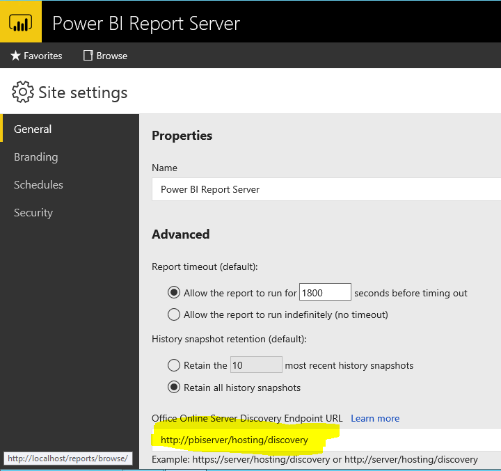Click the Browse page icon
The width and height of the screenshot is (501, 471).
(x=88, y=56)
